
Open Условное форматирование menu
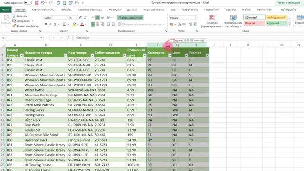(212, 21)
